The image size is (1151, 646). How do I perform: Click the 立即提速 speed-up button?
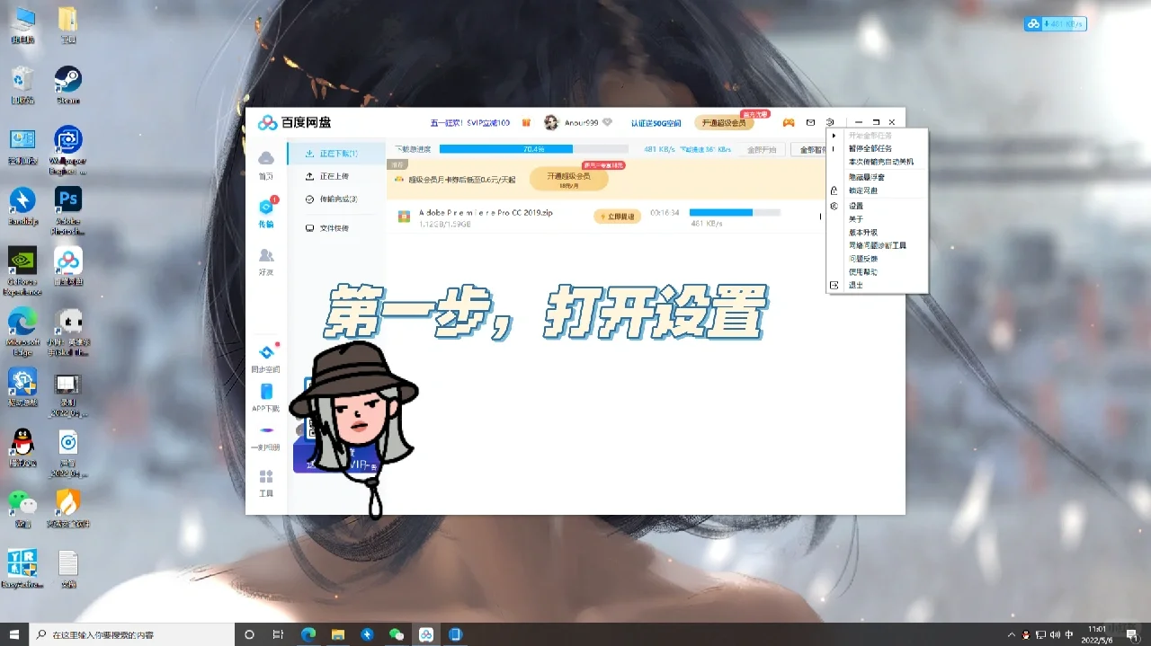tap(617, 217)
